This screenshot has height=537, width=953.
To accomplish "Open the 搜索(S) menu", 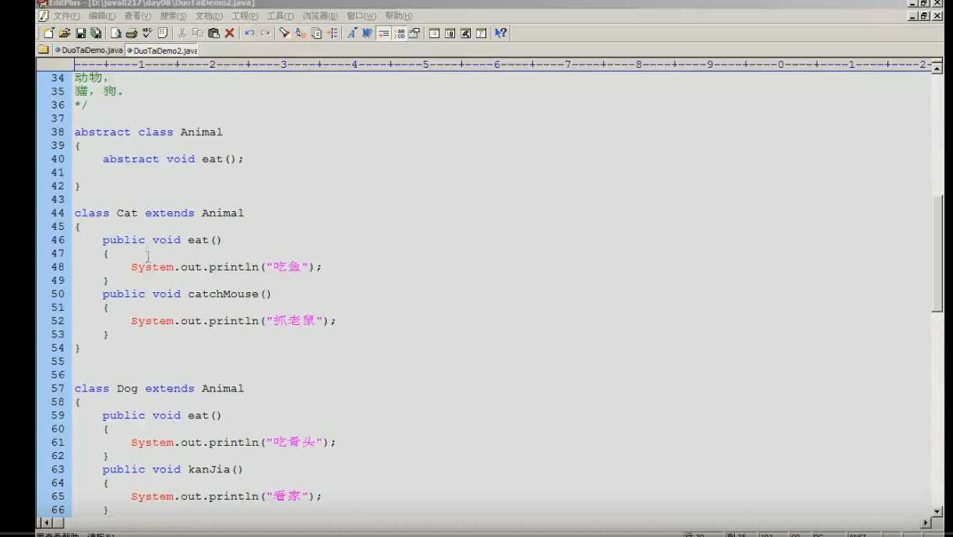I will 173,16.
